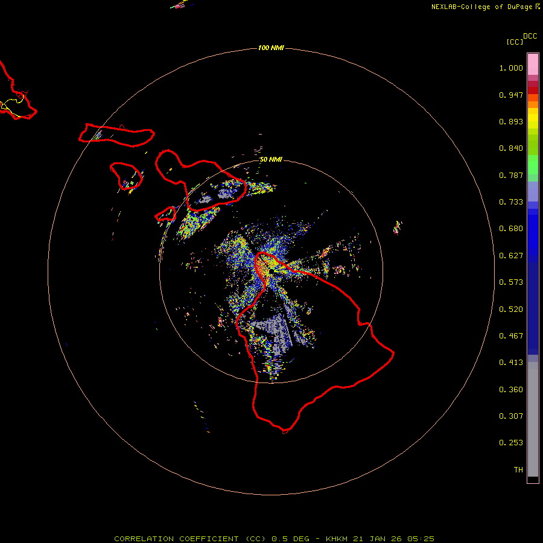Click the 0.840 color scale value
Image resolution: width=543 pixels, height=543 pixels.
pyautogui.click(x=511, y=148)
